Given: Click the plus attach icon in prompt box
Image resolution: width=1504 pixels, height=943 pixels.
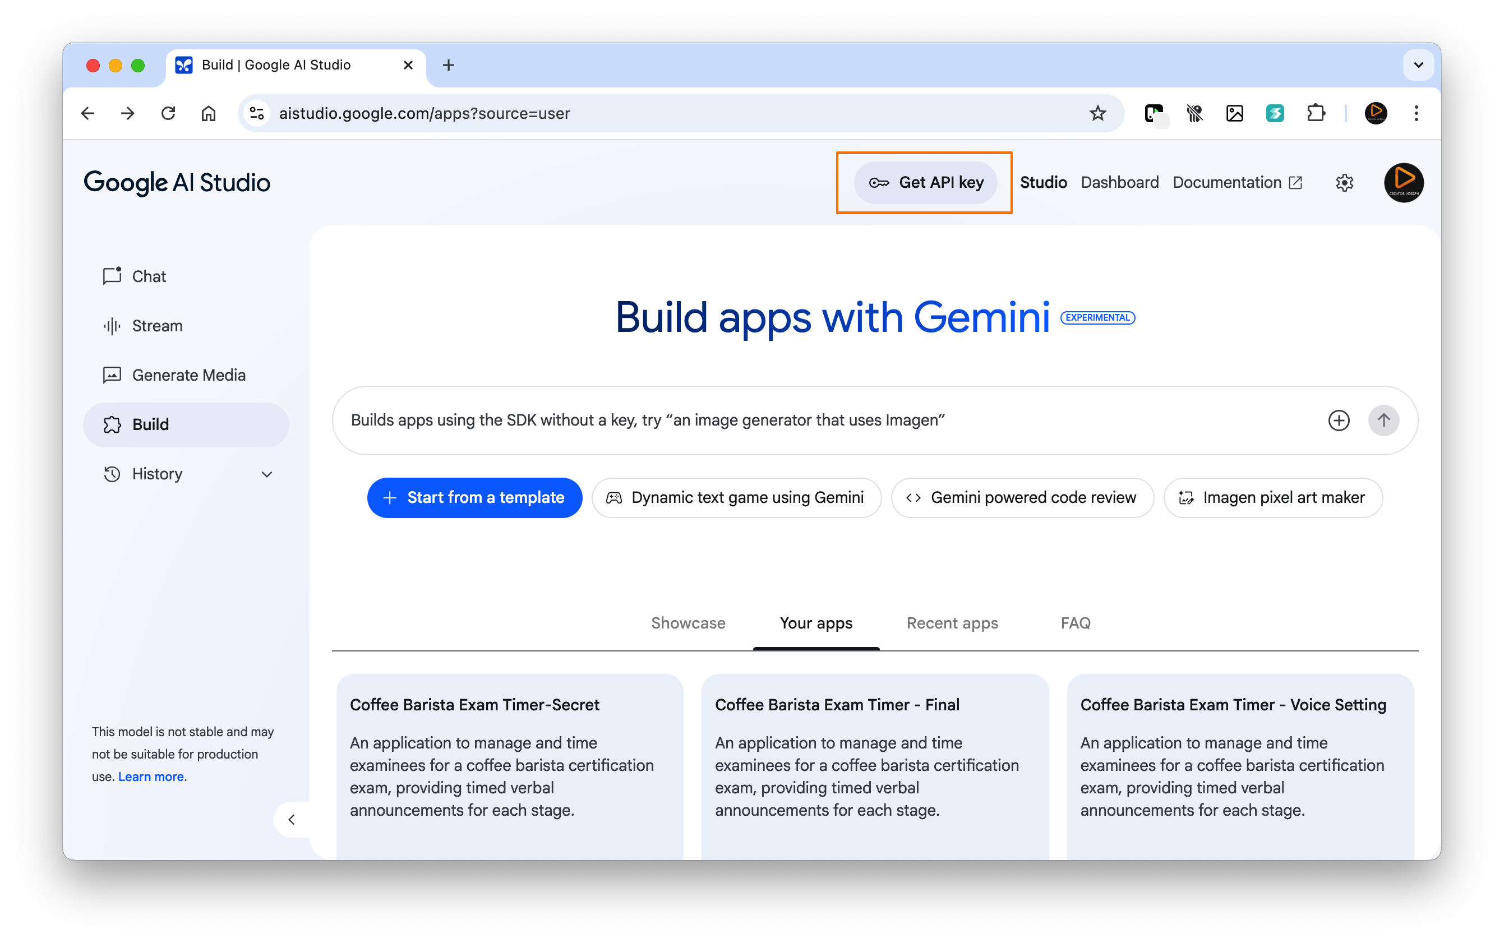Looking at the screenshot, I should coord(1339,420).
